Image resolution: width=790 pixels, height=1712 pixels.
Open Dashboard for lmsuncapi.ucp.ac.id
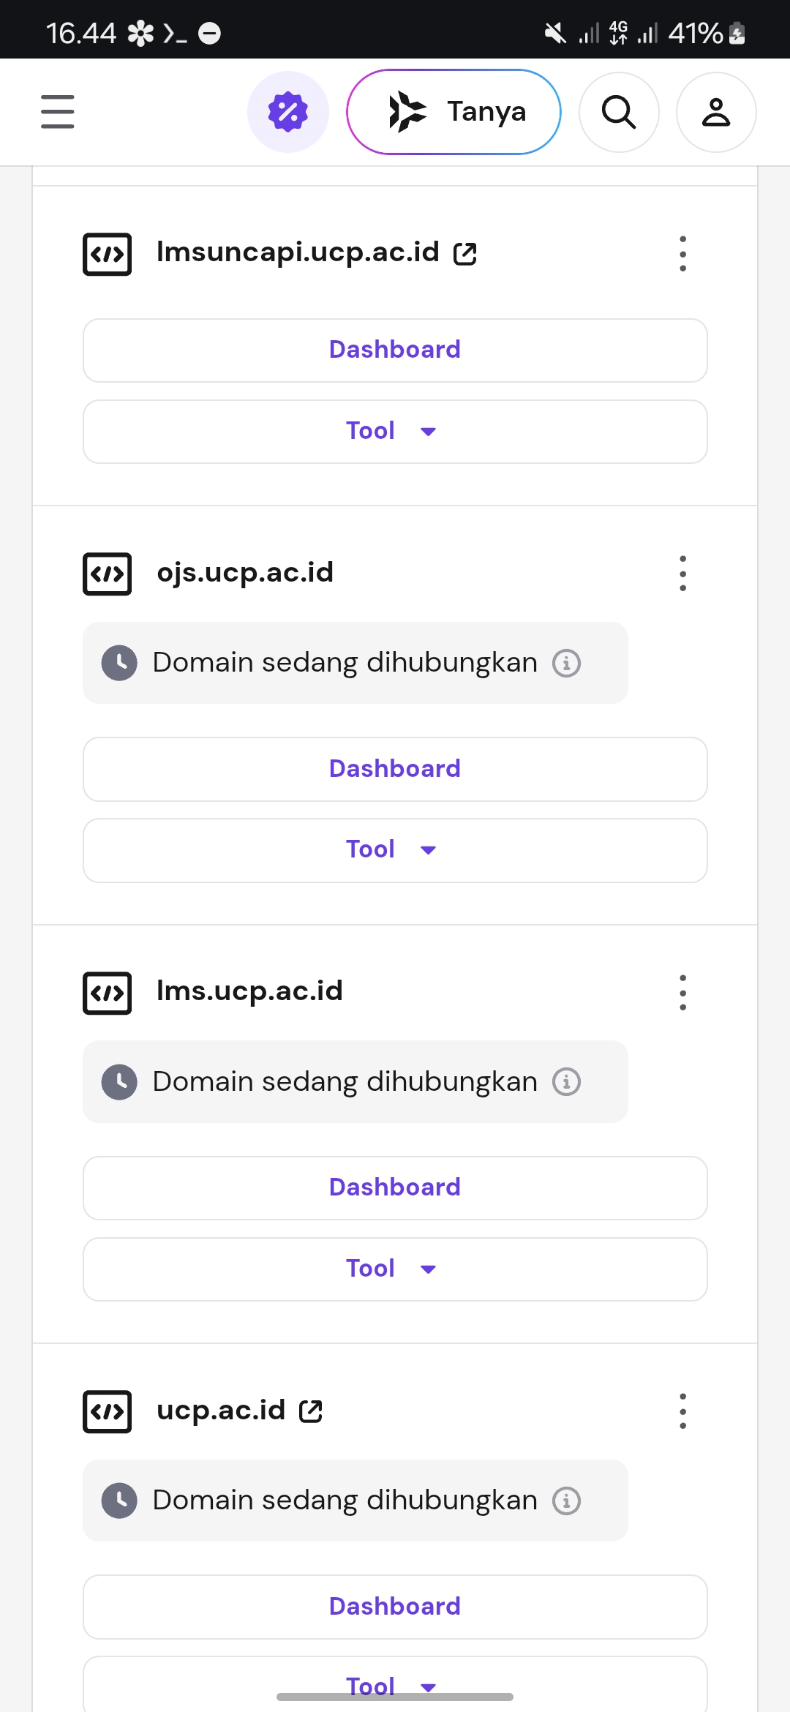pyautogui.click(x=395, y=350)
